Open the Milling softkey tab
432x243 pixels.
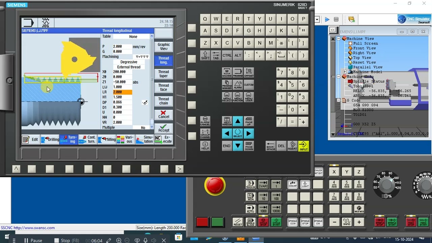(x=107, y=139)
